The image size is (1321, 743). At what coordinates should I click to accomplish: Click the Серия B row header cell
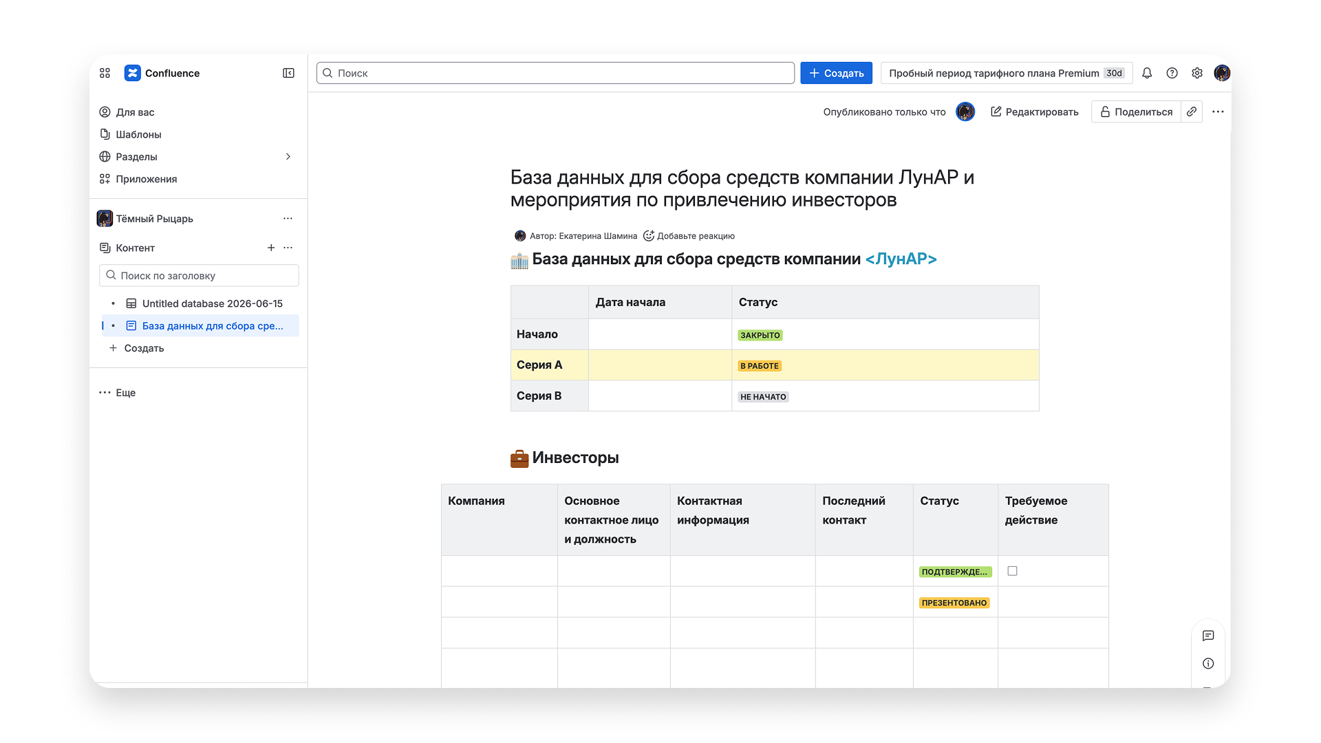[550, 396]
